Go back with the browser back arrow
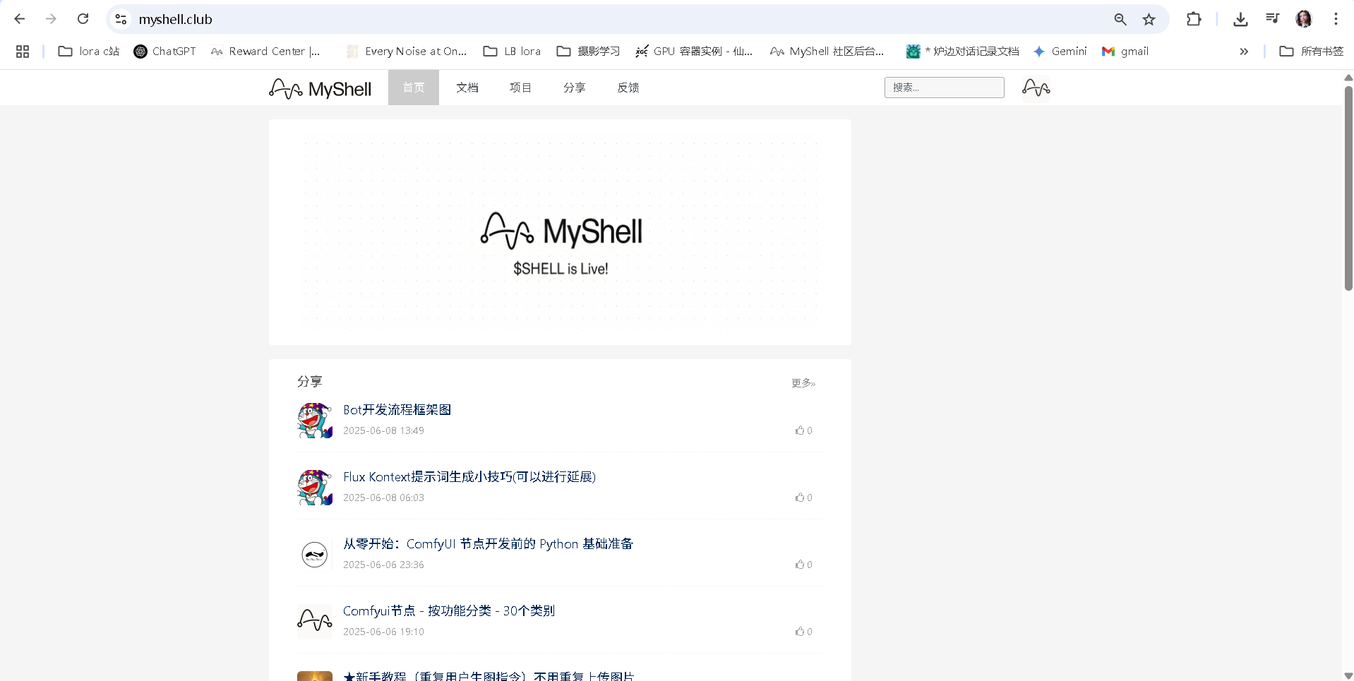The width and height of the screenshot is (1354, 681). [x=20, y=19]
